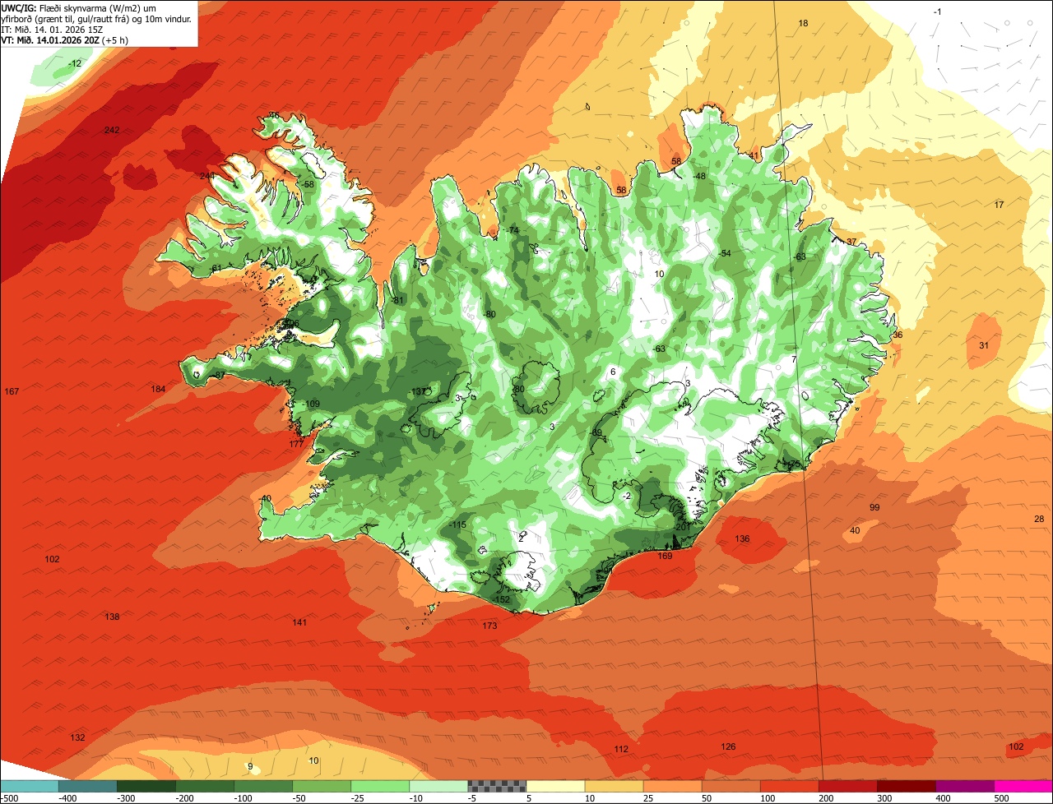This screenshot has height=804, width=1053.
Task: Click the inland value -48
Action: (700, 176)
